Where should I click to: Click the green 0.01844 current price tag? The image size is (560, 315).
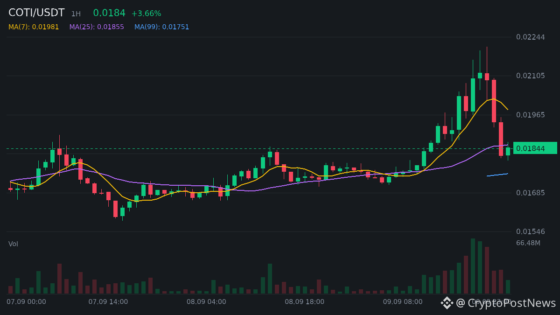tap(535, 148)
